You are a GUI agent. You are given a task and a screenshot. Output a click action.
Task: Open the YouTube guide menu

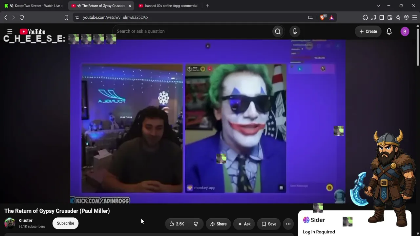[10, 31]
